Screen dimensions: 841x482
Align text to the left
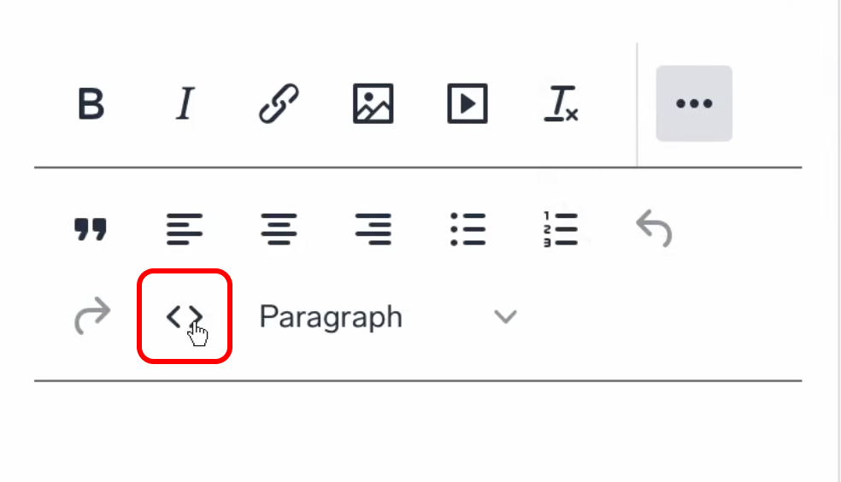[x=185, y=229]
